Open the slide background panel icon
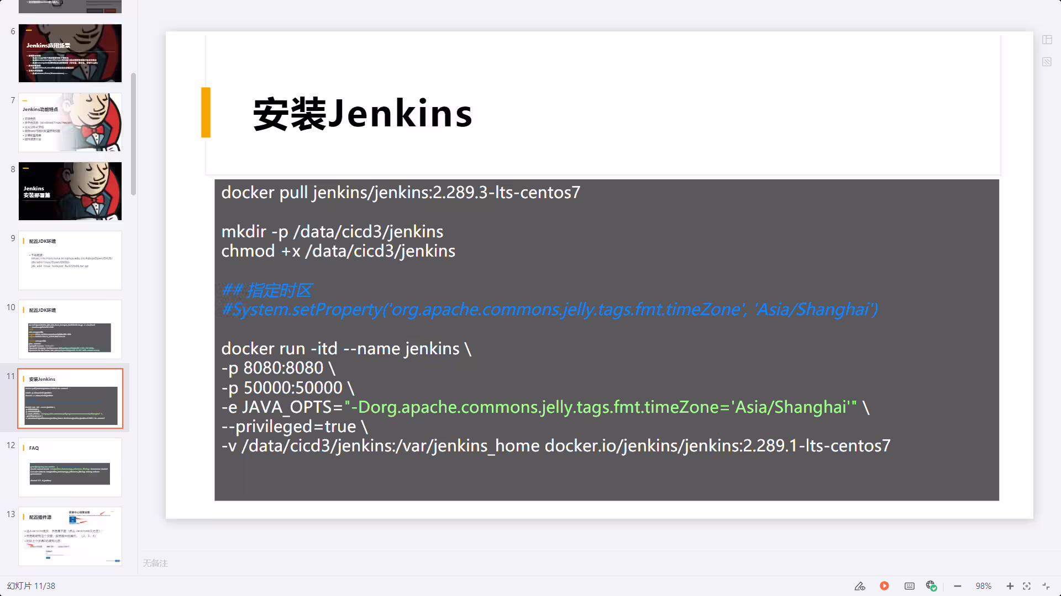1061x596 pixels. (x=1047, y=62)
